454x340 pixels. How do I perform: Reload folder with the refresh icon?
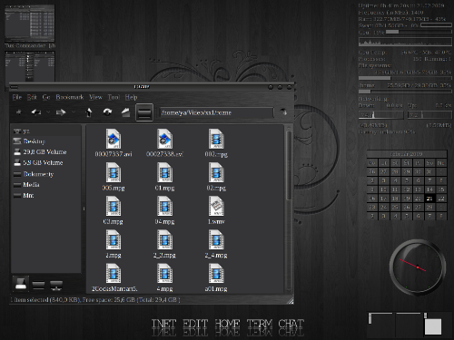(107, 112)
